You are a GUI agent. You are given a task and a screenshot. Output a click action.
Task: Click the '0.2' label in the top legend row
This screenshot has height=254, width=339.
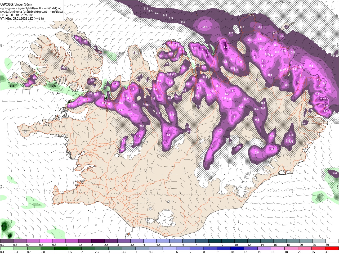pos(2,245)
